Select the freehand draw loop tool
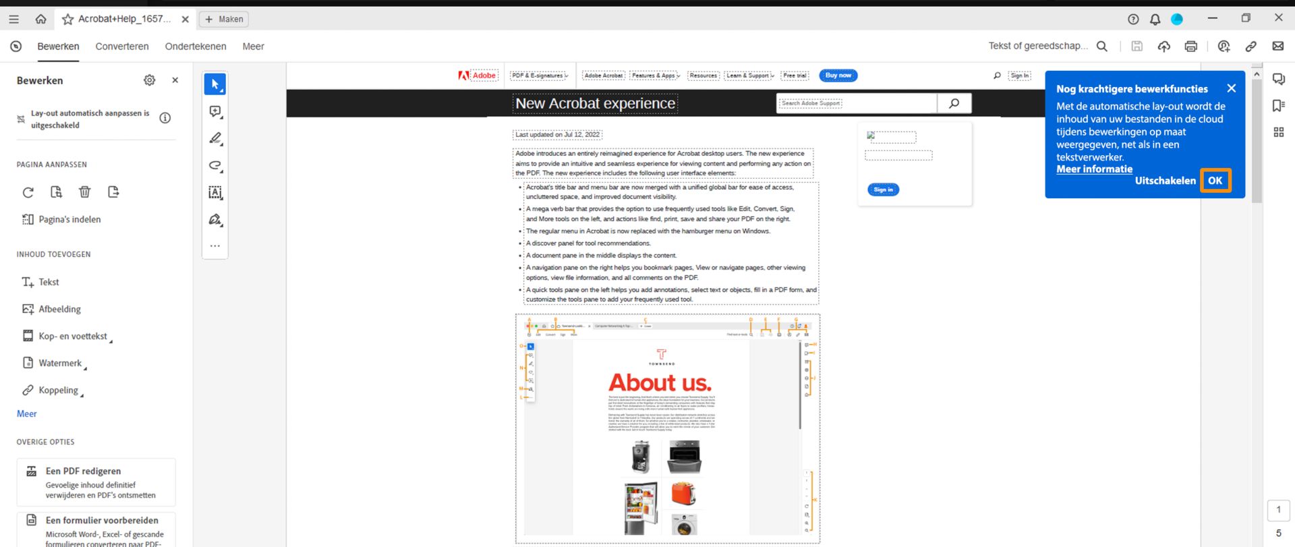Image resolution: width=1295 pixels, height=547 pixels. 215,165
